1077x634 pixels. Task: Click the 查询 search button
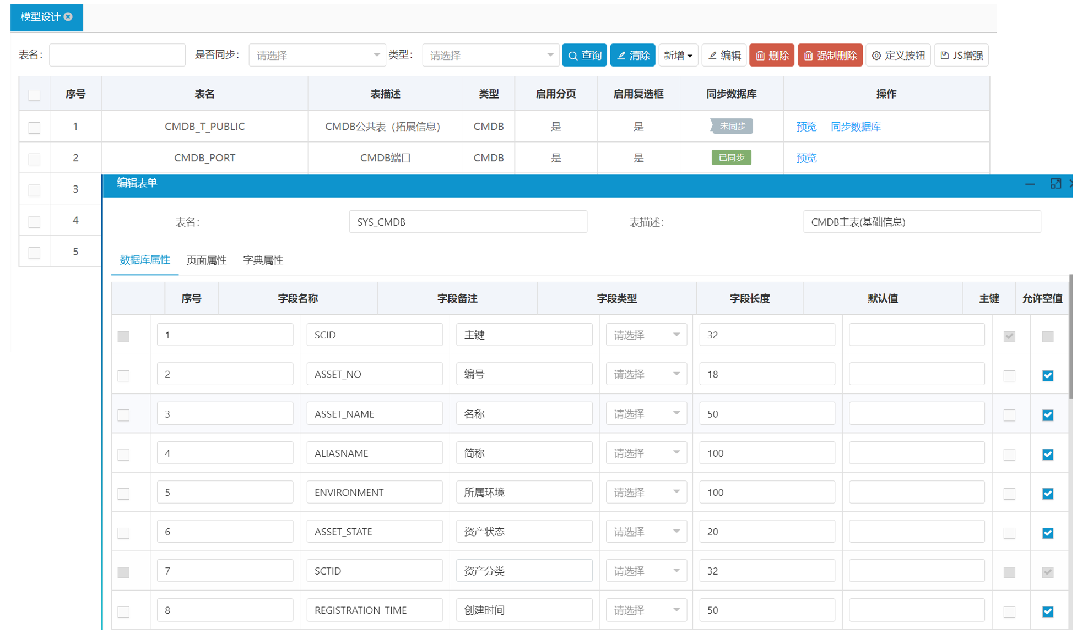pyautogui.click(x=584, y=56)
